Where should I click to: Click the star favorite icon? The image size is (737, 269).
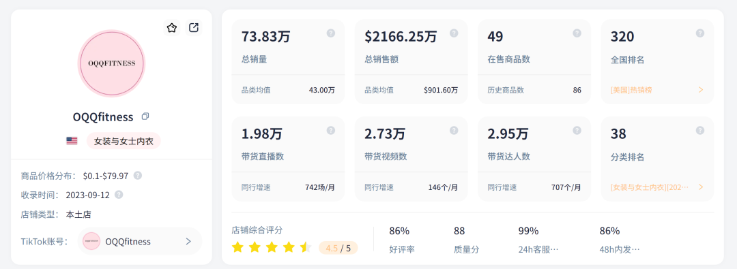(171, 28)
